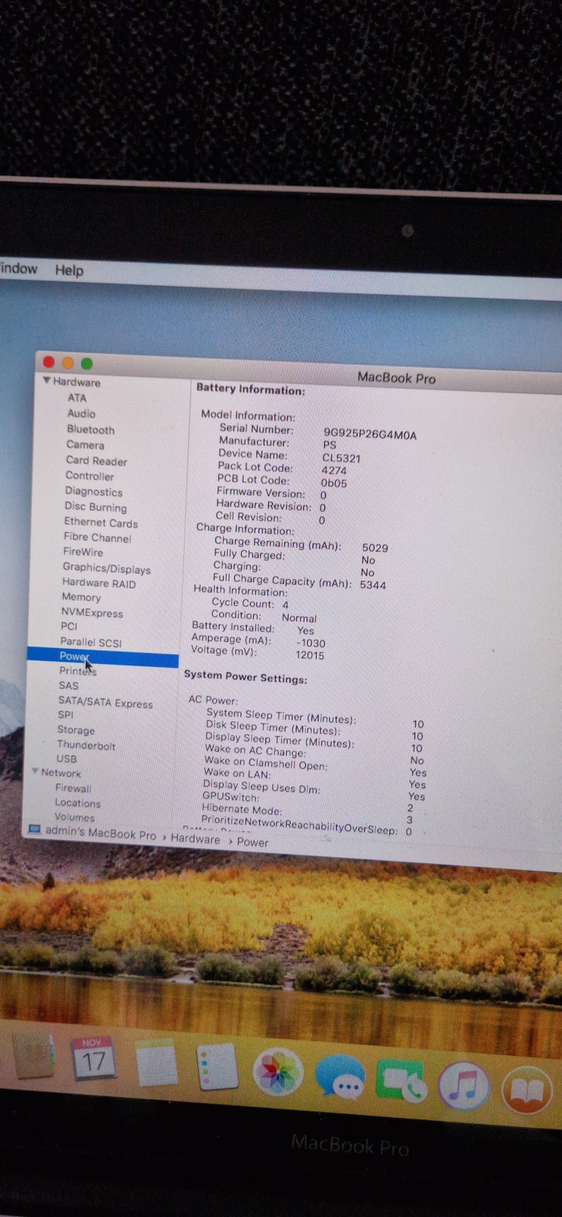562x1217 pixels.
Task: Open the Notes app in the Dock
Action: click(x=156, y=1063)
